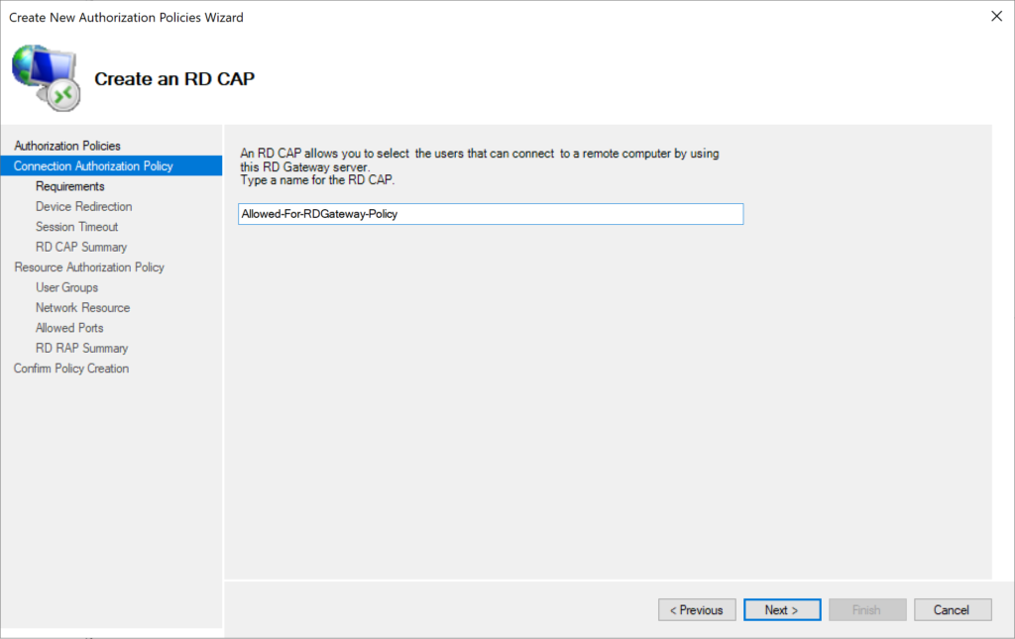Screen dimensions: 1015x639
Task: Click the disabled Finish button
Action: click(867, 609)
